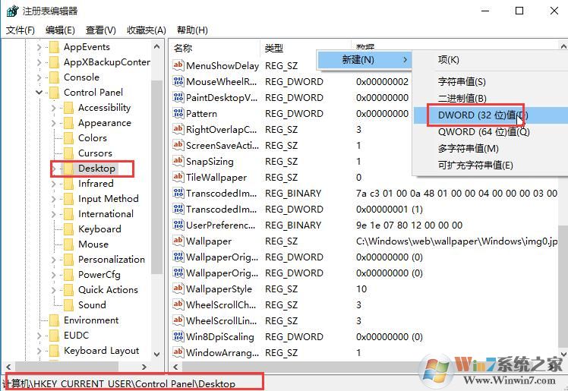This screenshot has height=391, width=568.
Task: Click the tree pane scroll-right arrow
Action: pos(144,367)
